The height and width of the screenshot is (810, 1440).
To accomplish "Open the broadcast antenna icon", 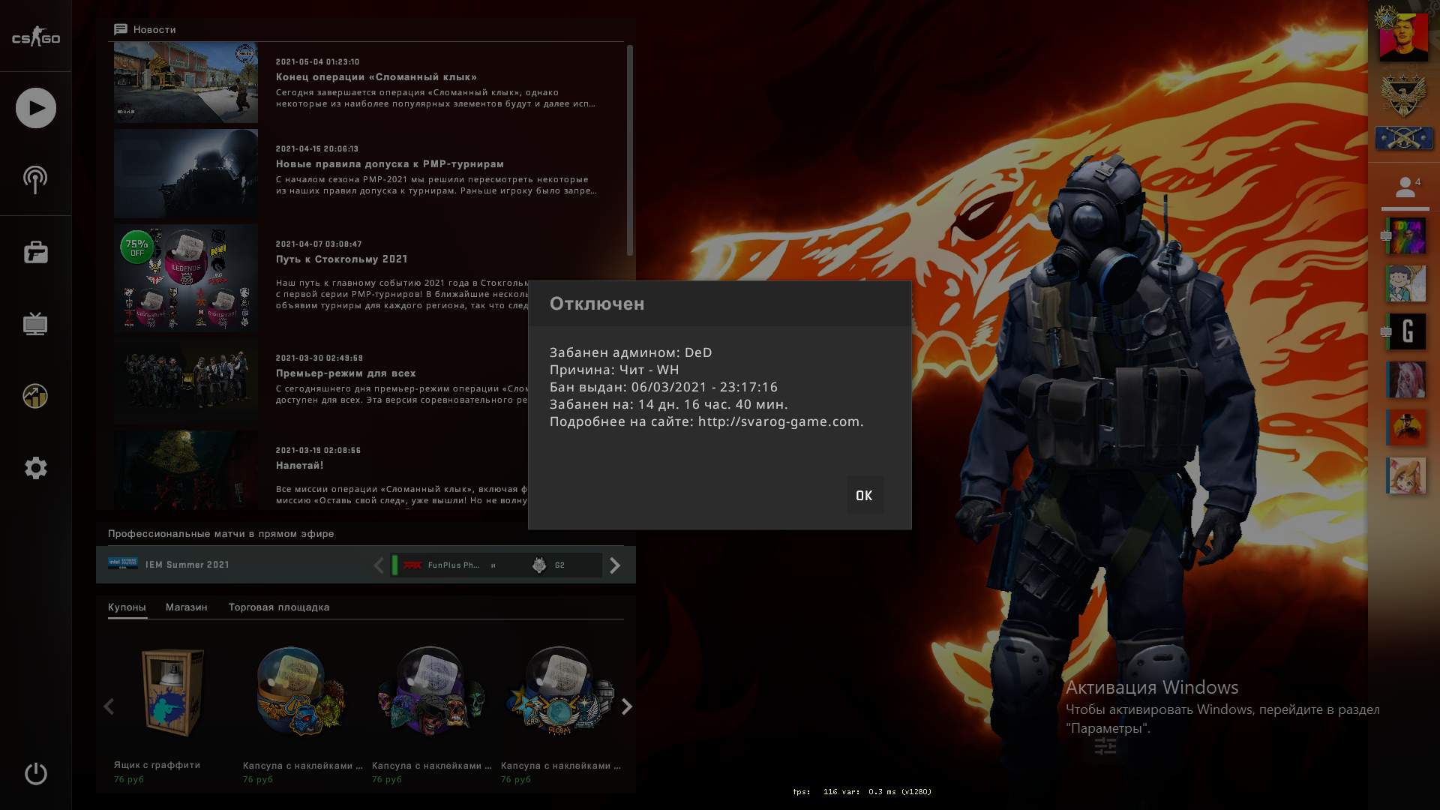I will click(x=35, y=180).
